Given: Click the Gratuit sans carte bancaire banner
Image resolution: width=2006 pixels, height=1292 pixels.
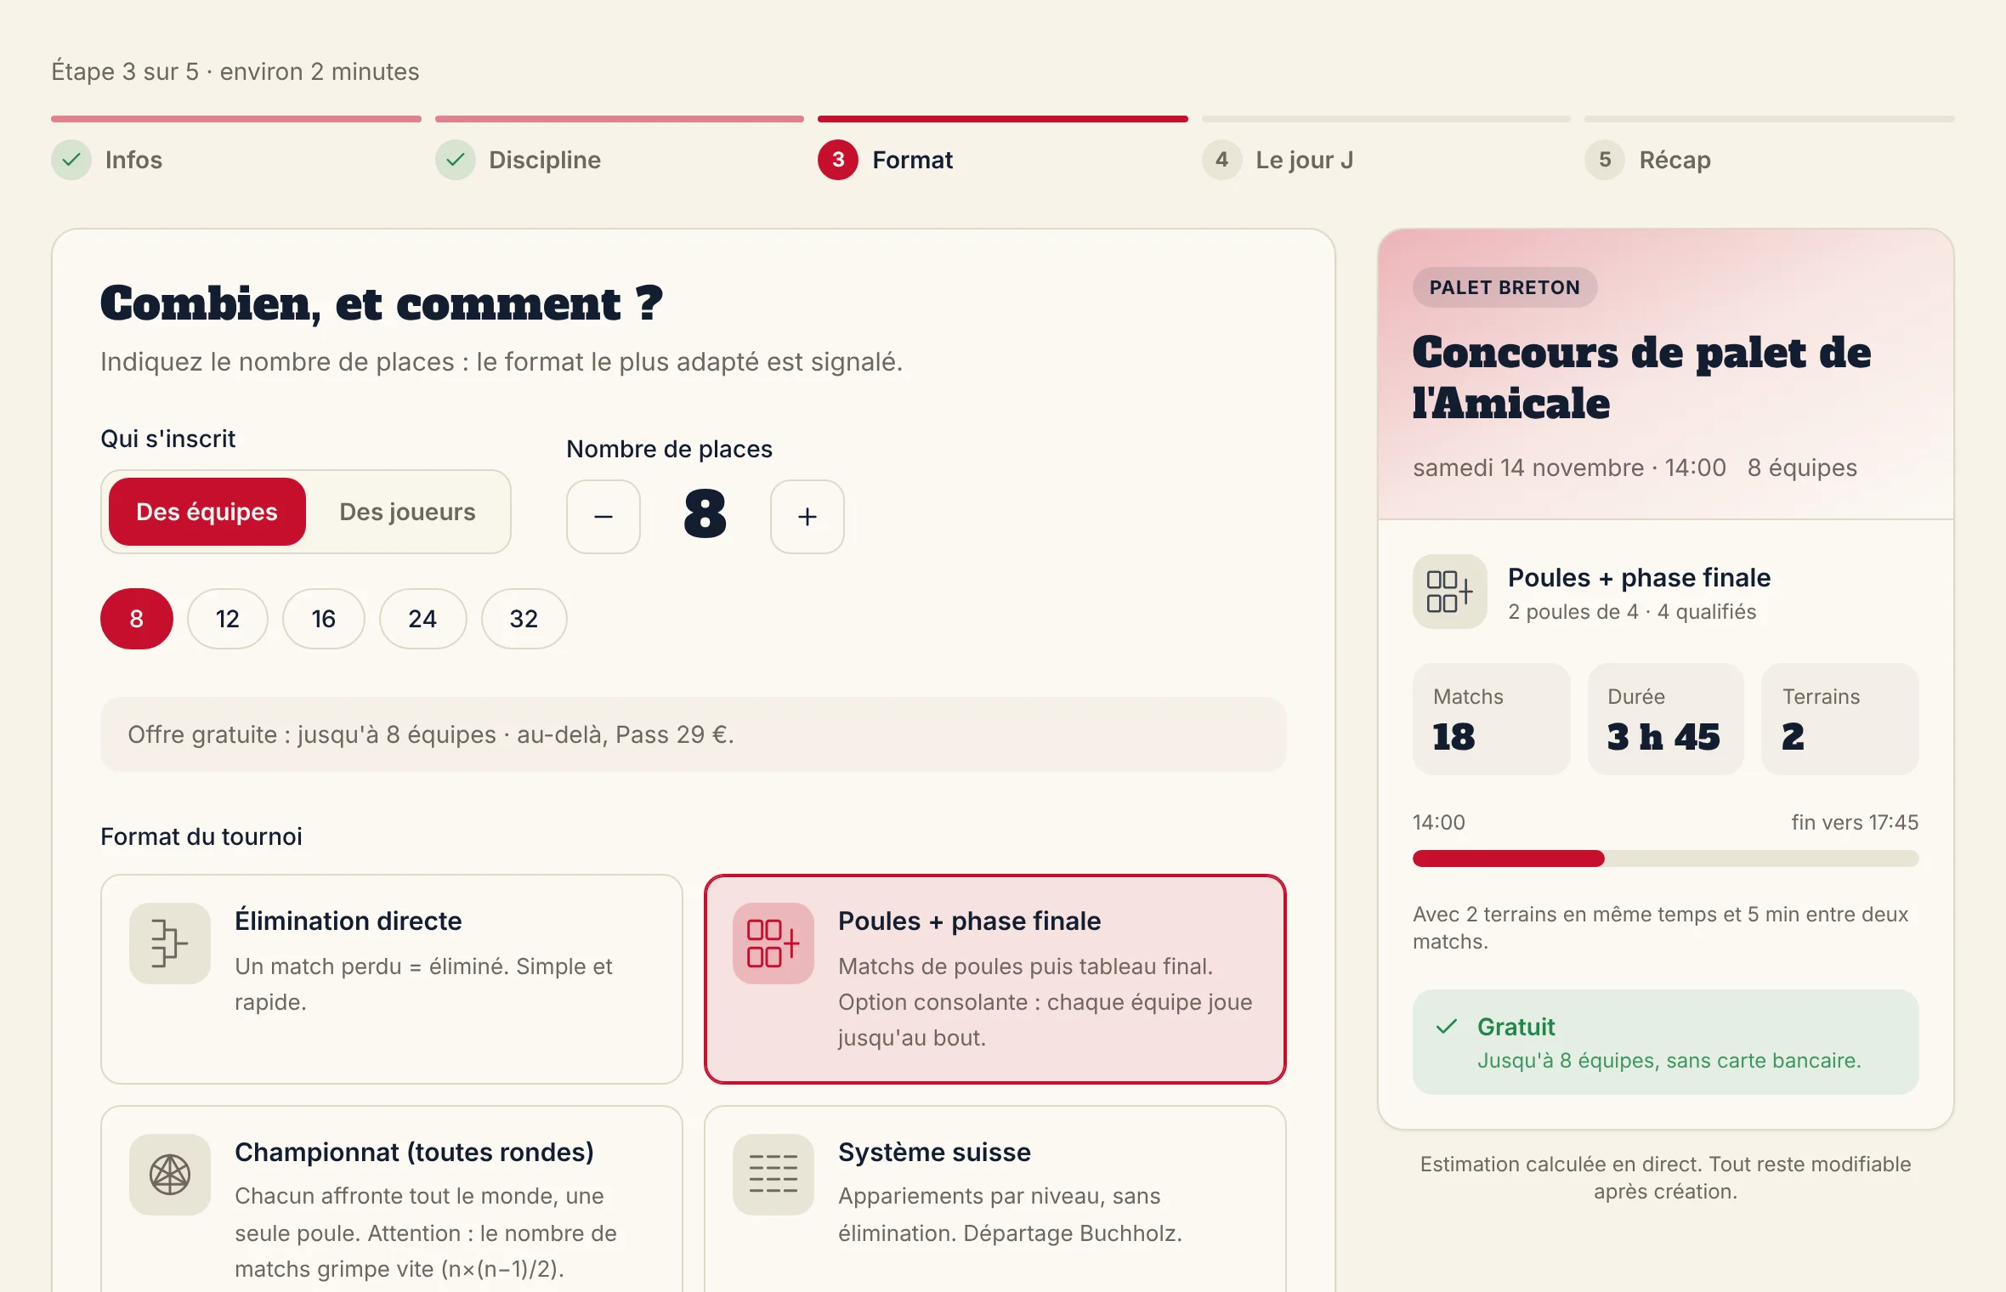Looking at the screenshot, I should coord(1666,1042).
